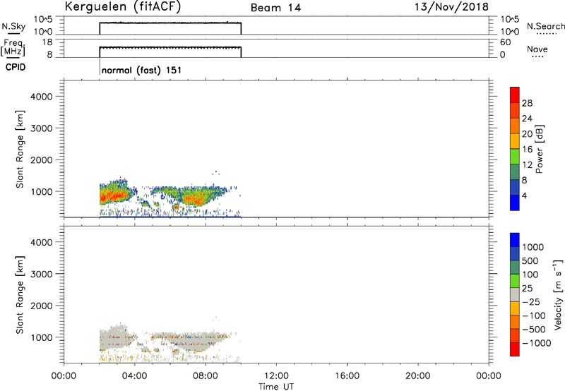Click the Beam 14 label
565x391 pixels.
point(275,8)
